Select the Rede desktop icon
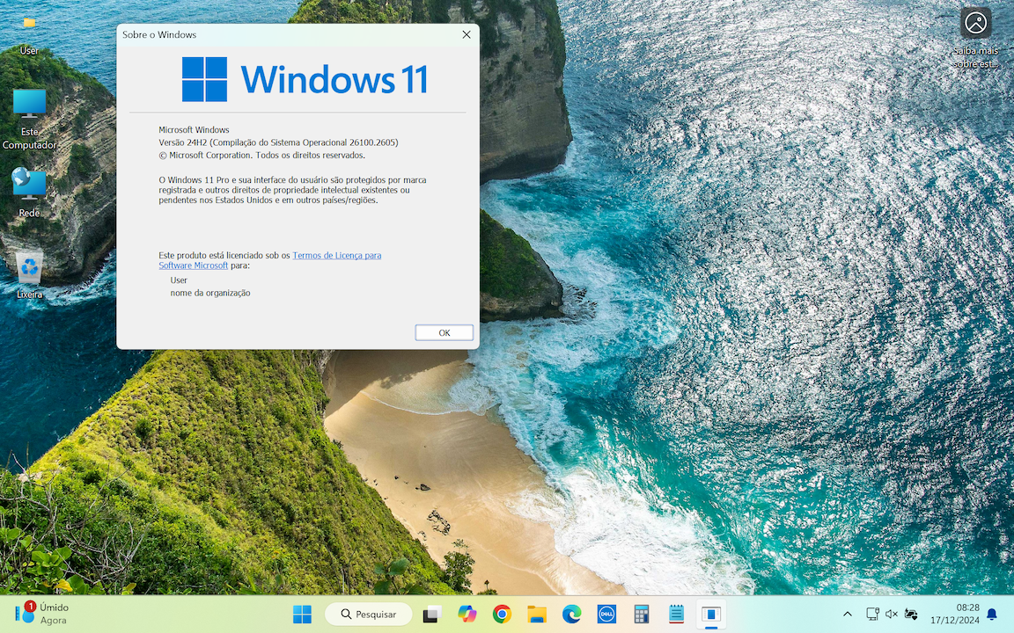 (29, 192)
